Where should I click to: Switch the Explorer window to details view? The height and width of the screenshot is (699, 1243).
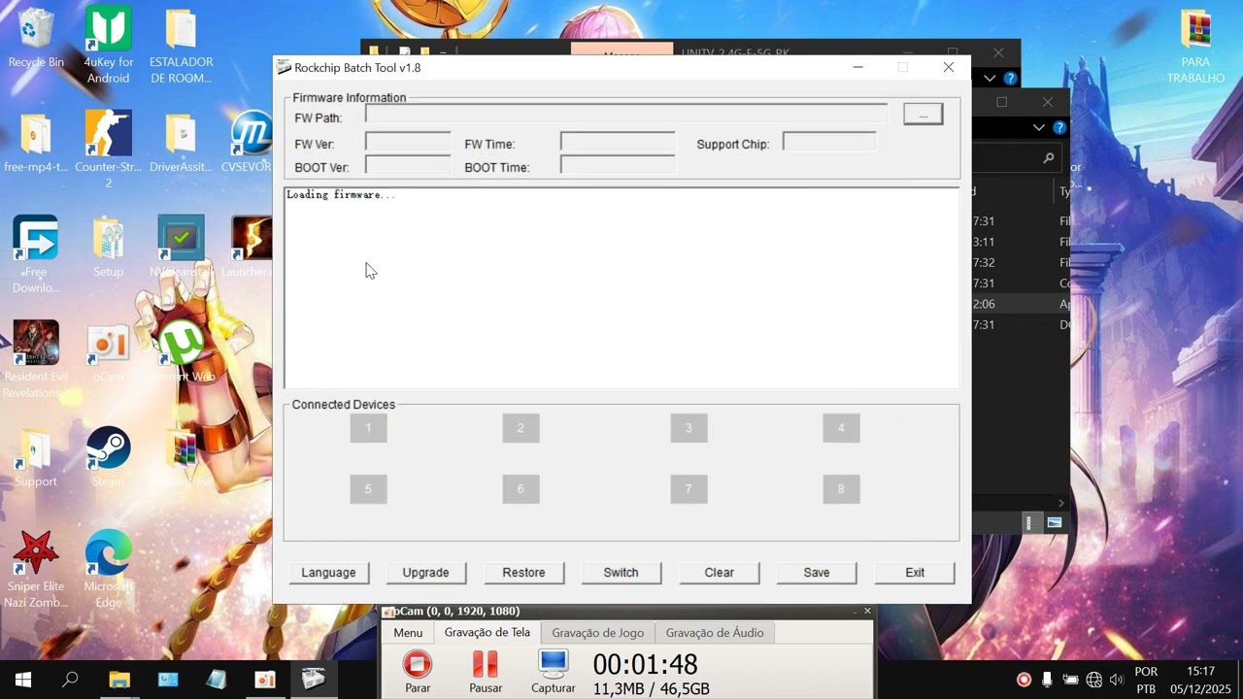click(1029, 522)
